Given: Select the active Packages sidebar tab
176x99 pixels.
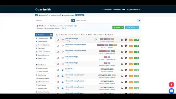Looking at the screenshot, I should click(44, 35).
